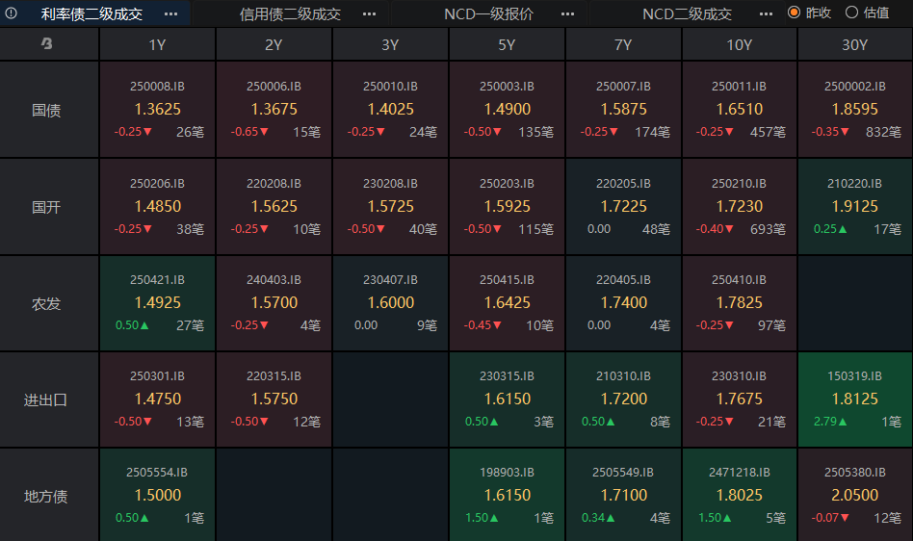Select the 进出口 row label
This screenshot has height=541, width=913.
point(46,400)
